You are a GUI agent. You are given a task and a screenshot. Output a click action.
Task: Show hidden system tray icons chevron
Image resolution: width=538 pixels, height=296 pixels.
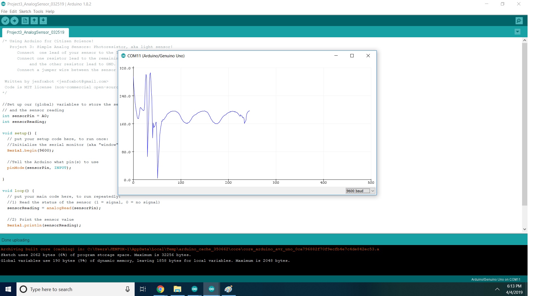coord(497,289)
